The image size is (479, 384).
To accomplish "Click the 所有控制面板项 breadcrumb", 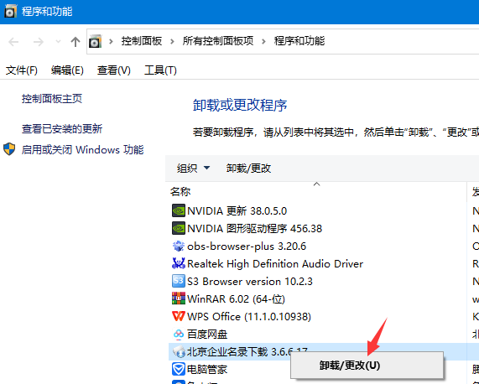I will tap(218, 41).
